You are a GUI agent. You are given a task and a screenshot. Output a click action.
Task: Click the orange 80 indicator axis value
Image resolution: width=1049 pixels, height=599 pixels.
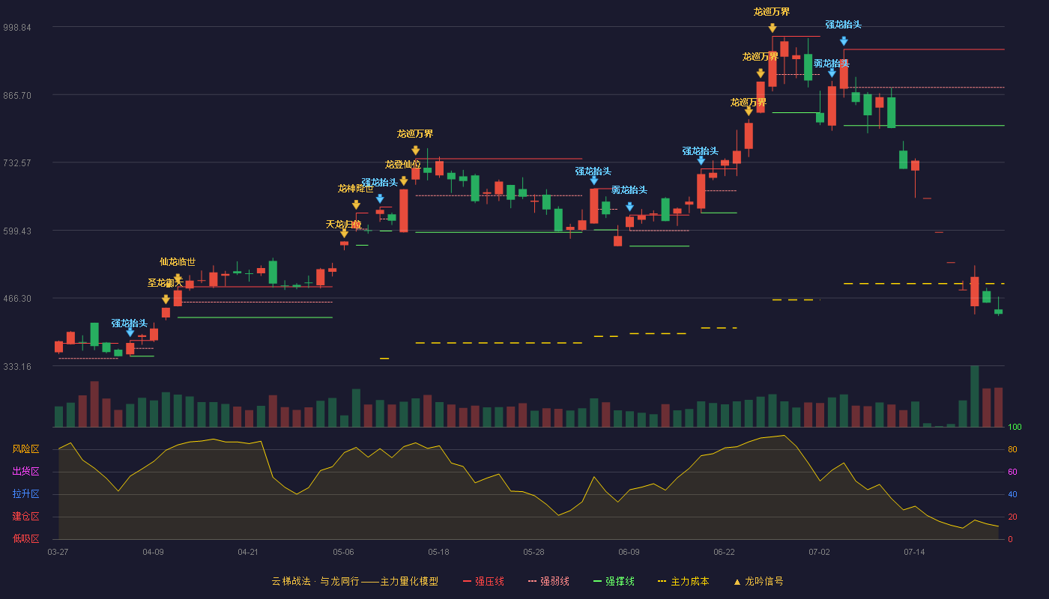1012,450
